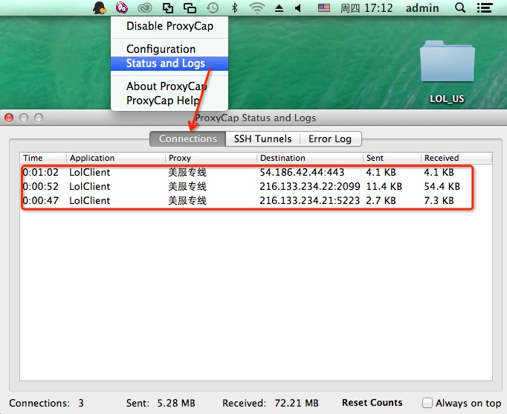The width and height of the screenshot is (507, 414).
Task: Close the ProxyCap Status and Logs window
Action: [x=9, y=118]
